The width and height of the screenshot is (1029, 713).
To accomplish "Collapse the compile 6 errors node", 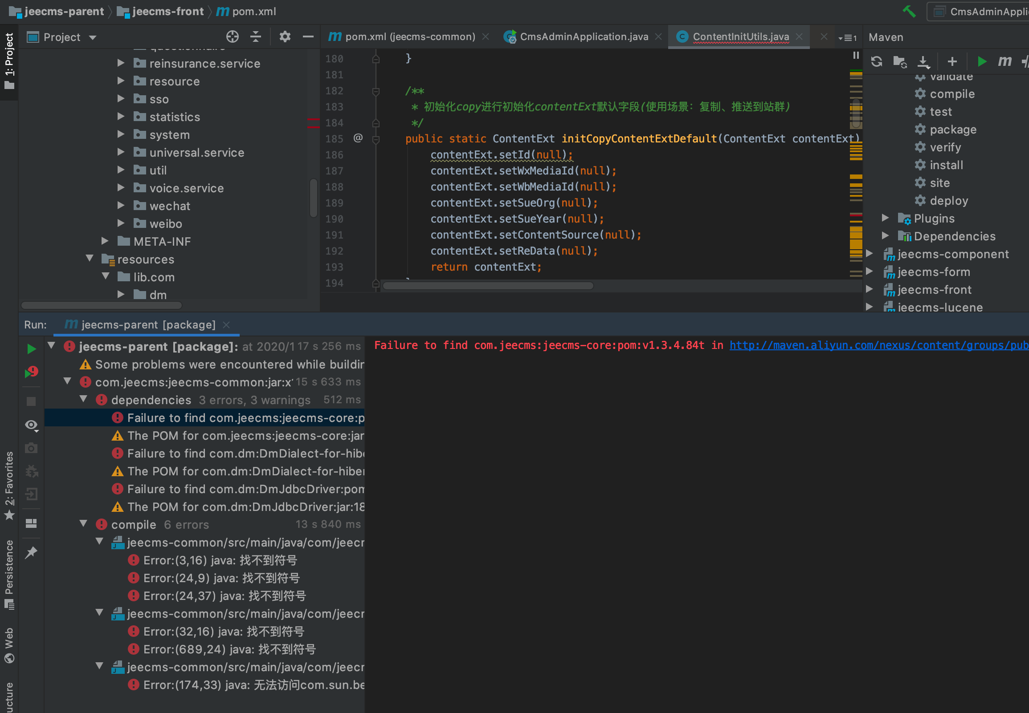I will click(x=84, y=523).
